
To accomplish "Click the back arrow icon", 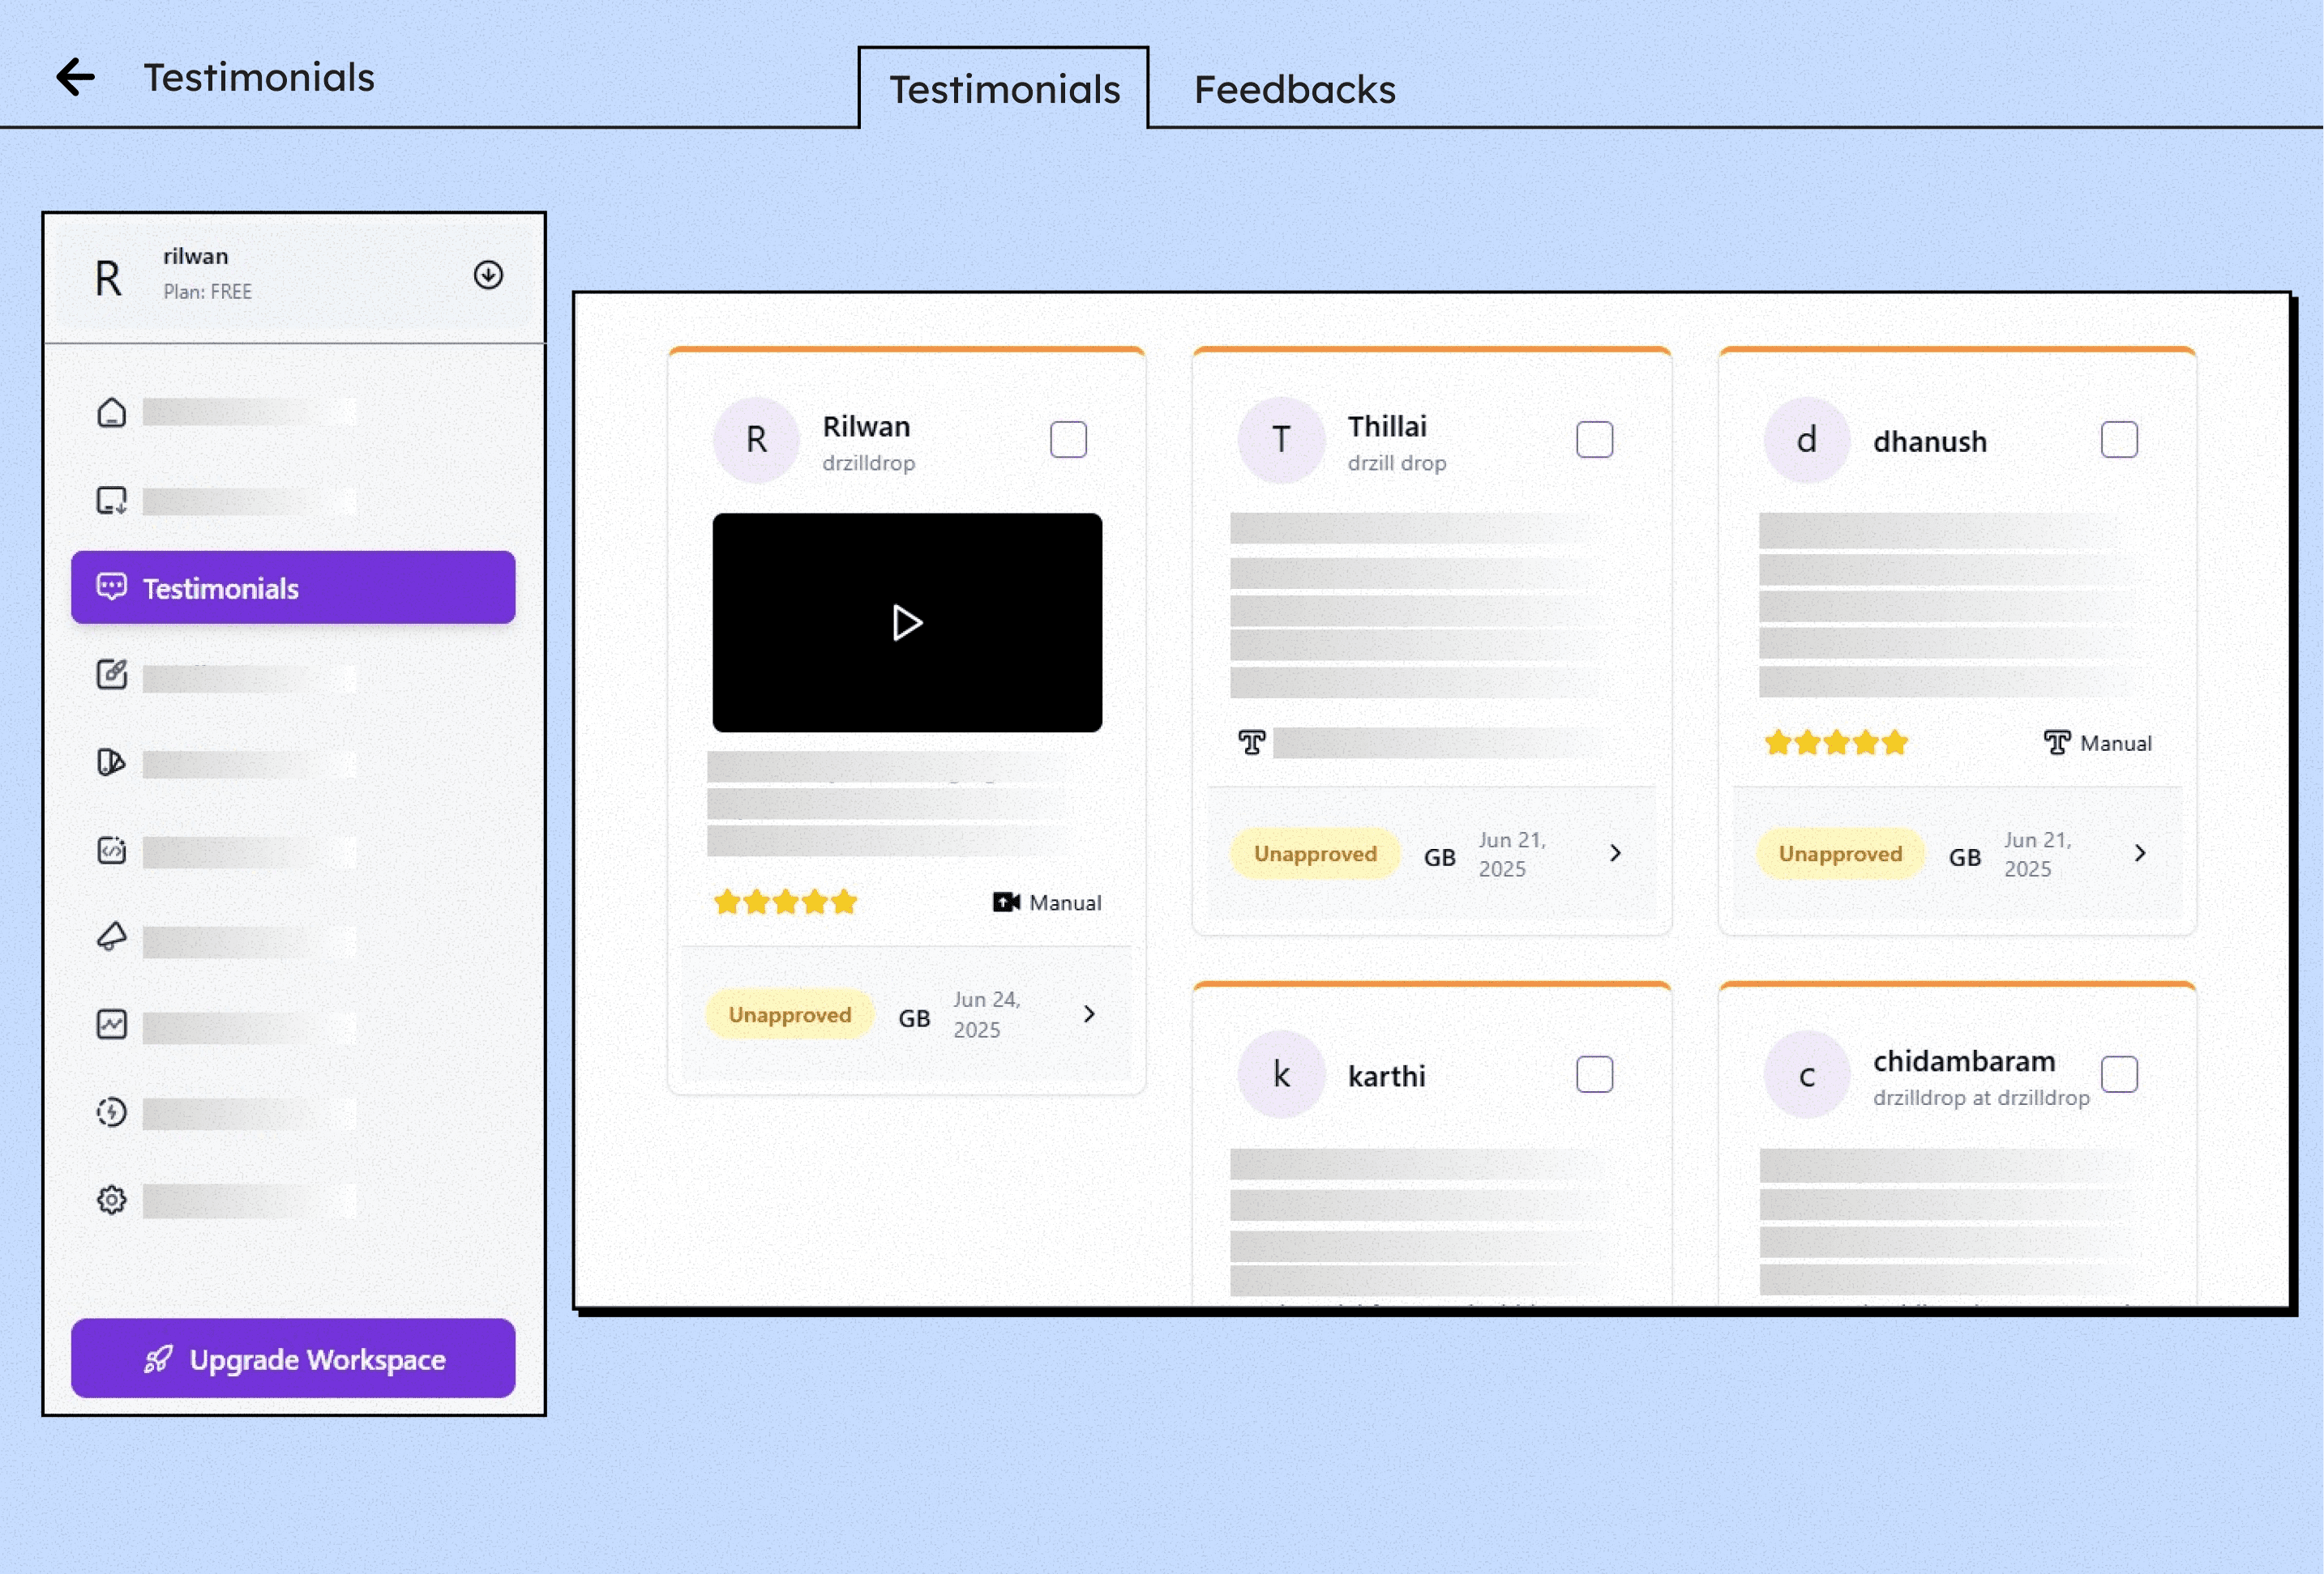I will 75,77.
